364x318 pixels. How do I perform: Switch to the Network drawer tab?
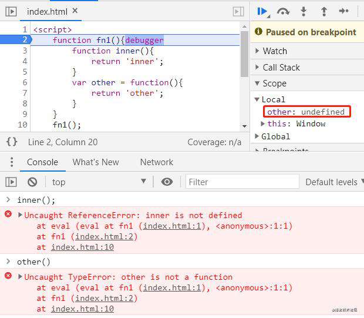(157, 162)
